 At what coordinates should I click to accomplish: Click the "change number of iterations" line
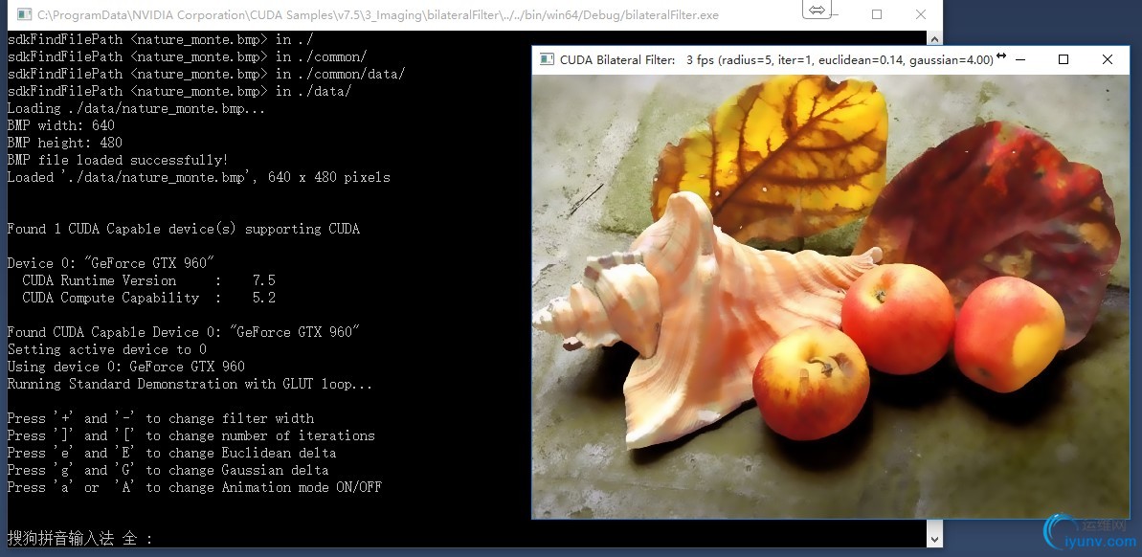191,435
